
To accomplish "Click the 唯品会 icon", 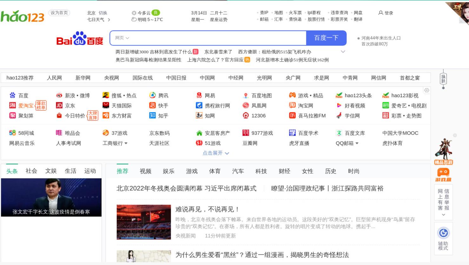I will pyautogui.click(x=59, y=133).
